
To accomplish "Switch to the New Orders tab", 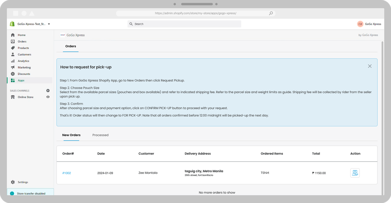I will tap(71, 135).
